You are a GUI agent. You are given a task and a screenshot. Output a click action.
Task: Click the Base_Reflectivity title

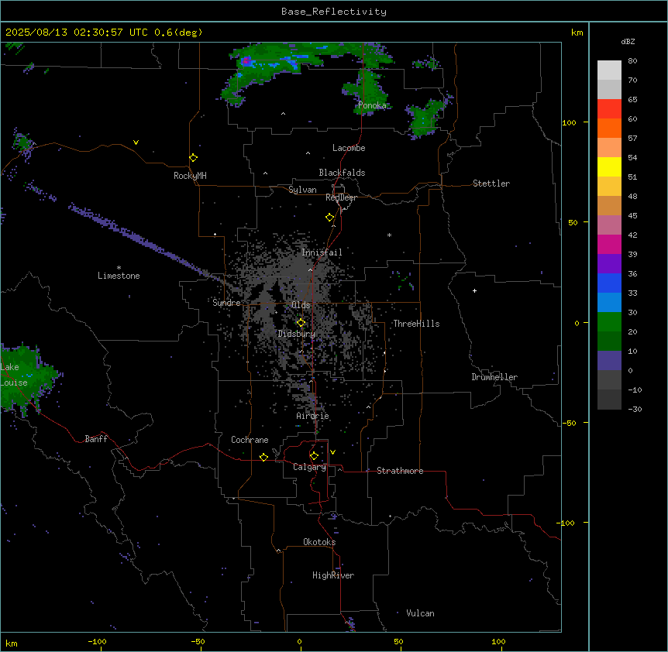334,12
